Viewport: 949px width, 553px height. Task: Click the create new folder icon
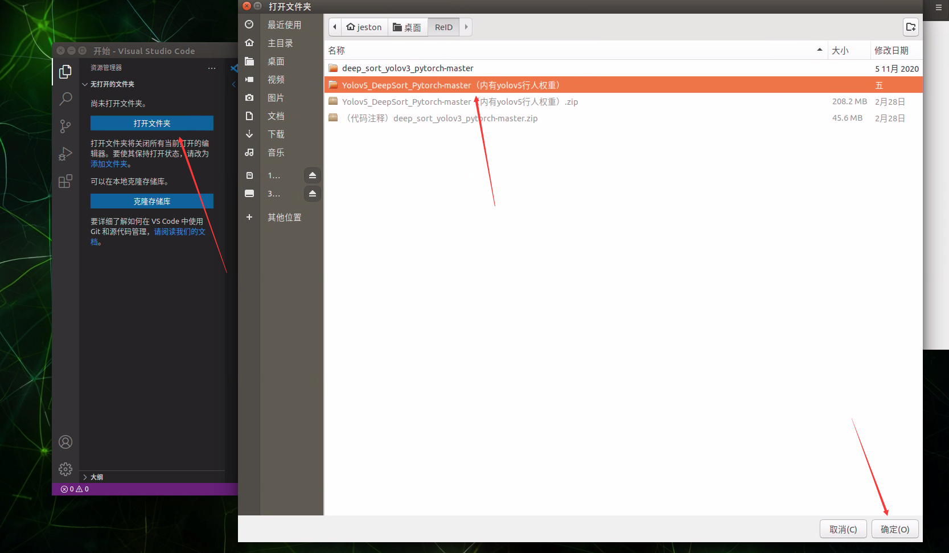[911, 27]
